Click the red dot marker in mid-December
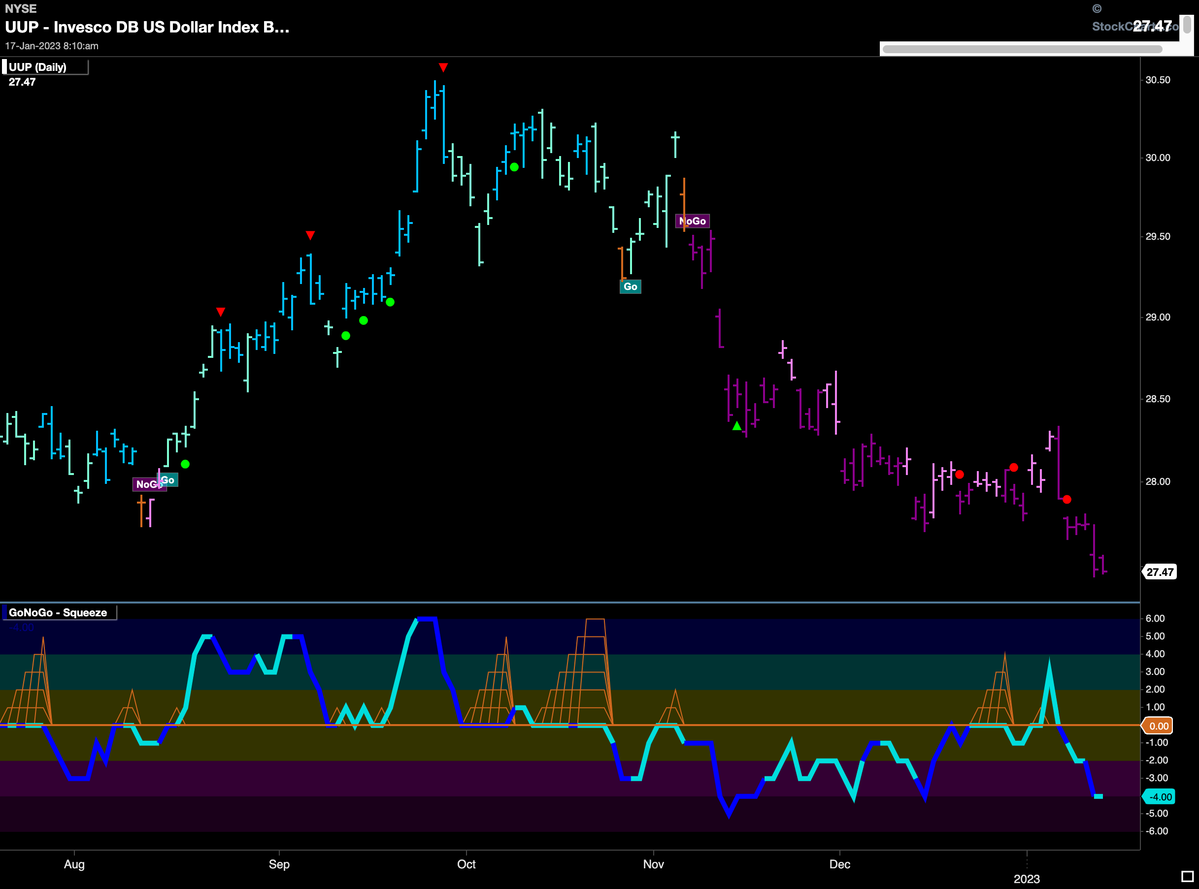Screen dimensions: 1199x889 [960, 474]
